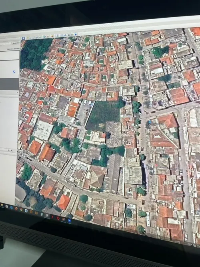Open Google Chrome from the taskbar
The width and height of the screenshot is (200, 267).
pos(21,209)
